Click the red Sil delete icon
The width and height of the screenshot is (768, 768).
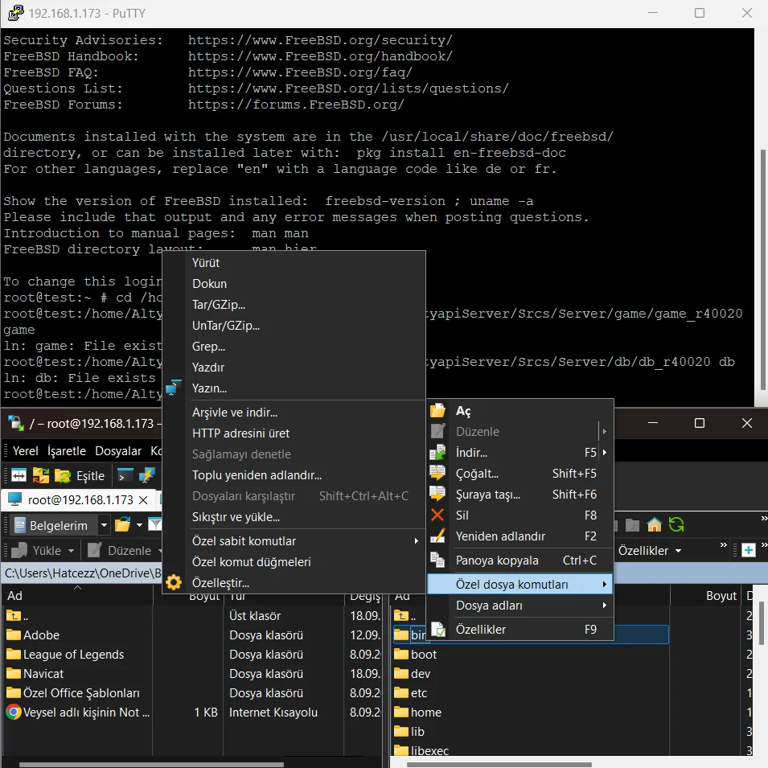[437, 515]
